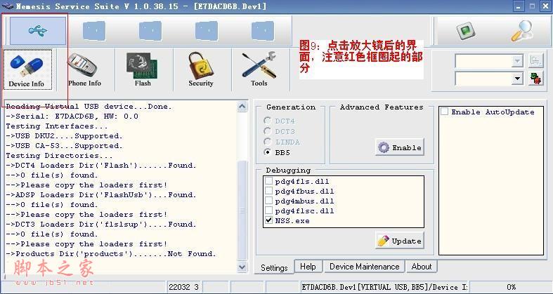Open the Device Info section
The width and height of the screenshot is (553, 294).
click(x=27, y=69)
